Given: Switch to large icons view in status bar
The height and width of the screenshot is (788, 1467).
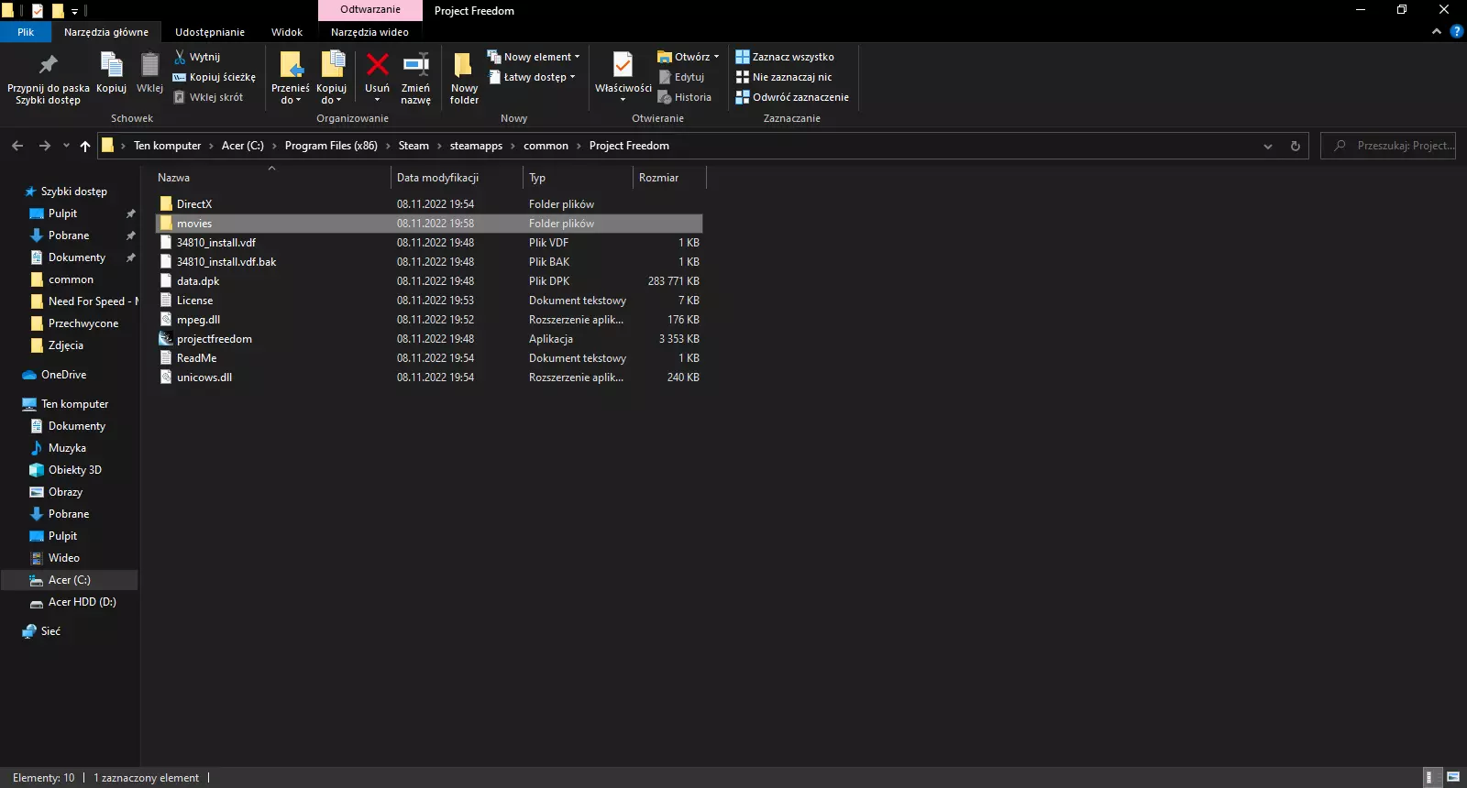Looking at the screenshot, I should click(1453, 777).
